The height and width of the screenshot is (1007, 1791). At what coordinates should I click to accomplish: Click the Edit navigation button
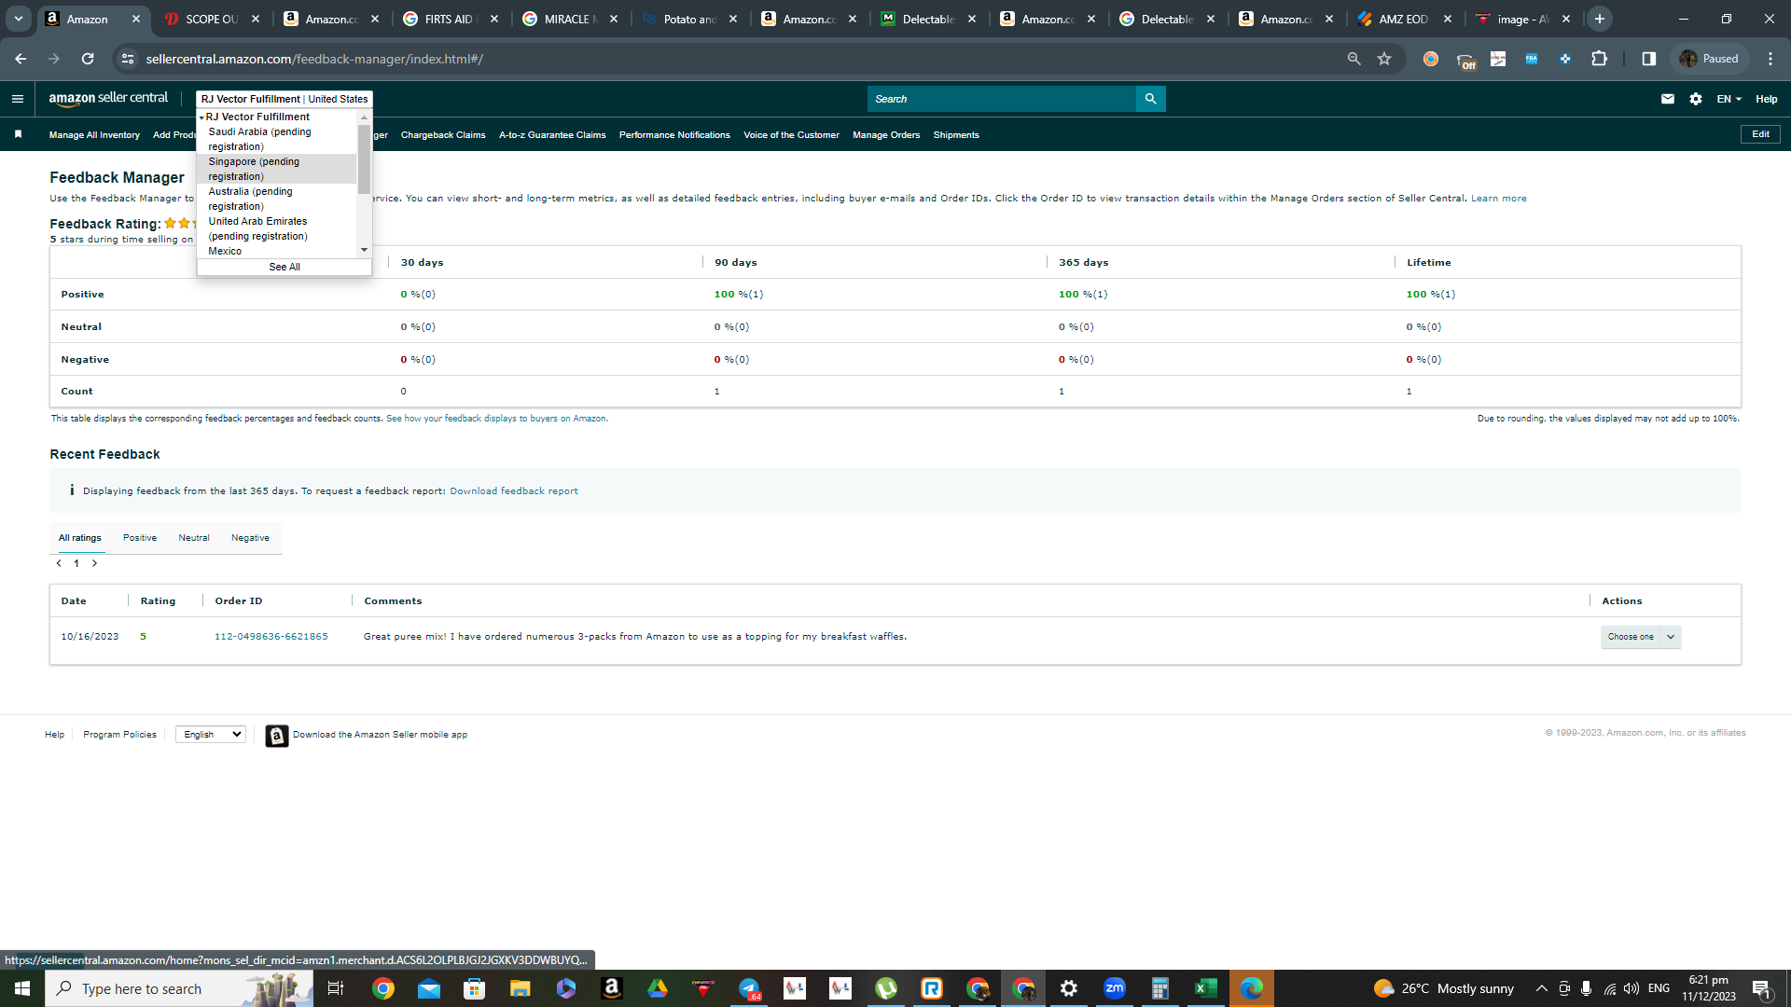[1760, 134]
